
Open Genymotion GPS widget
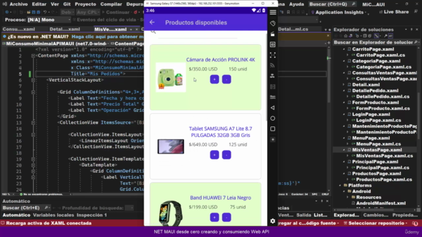click(x=272, y=76)
